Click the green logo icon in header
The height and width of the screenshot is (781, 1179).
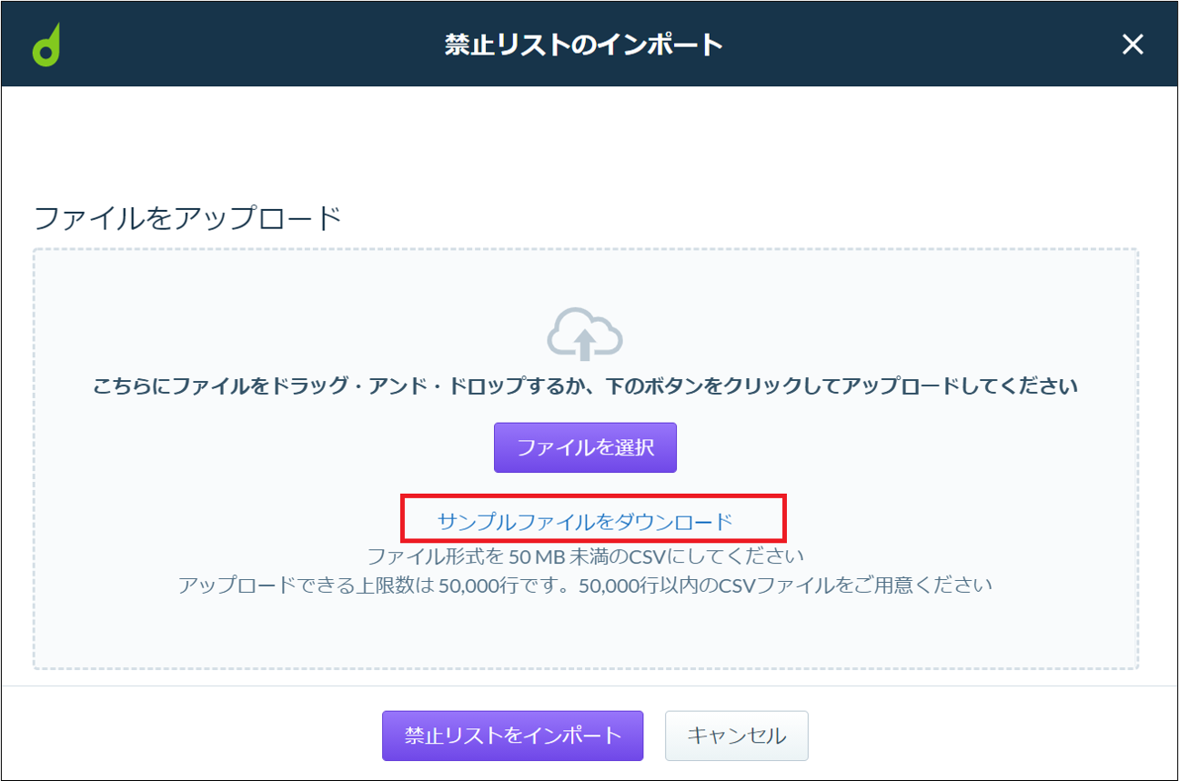(47, 45)
